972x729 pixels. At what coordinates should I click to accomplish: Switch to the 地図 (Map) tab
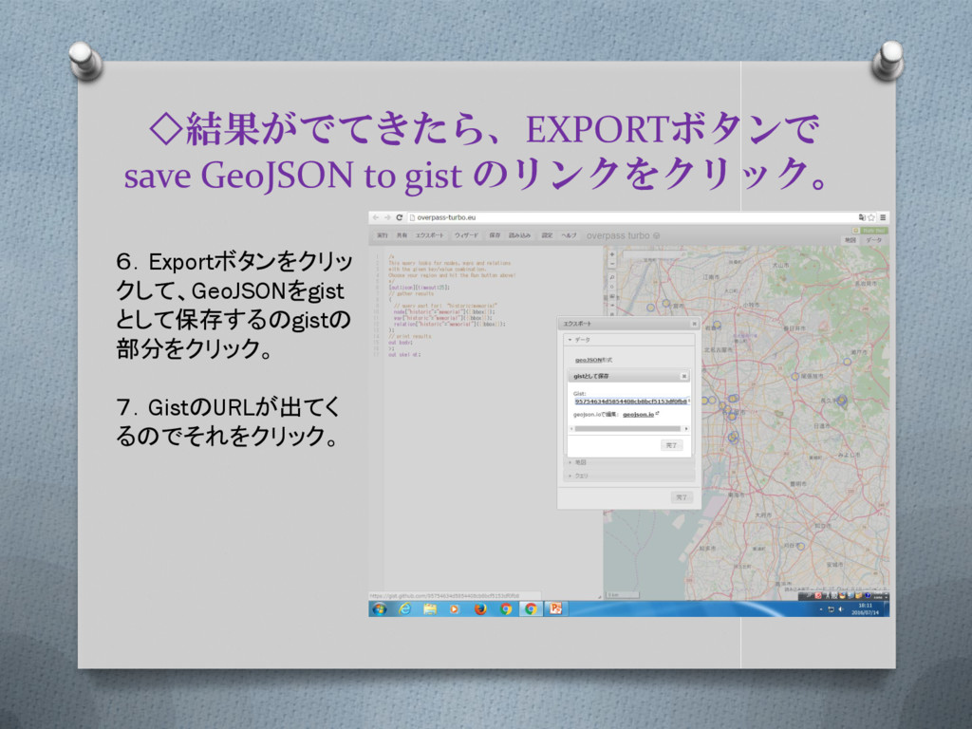(x=850, y=240)
